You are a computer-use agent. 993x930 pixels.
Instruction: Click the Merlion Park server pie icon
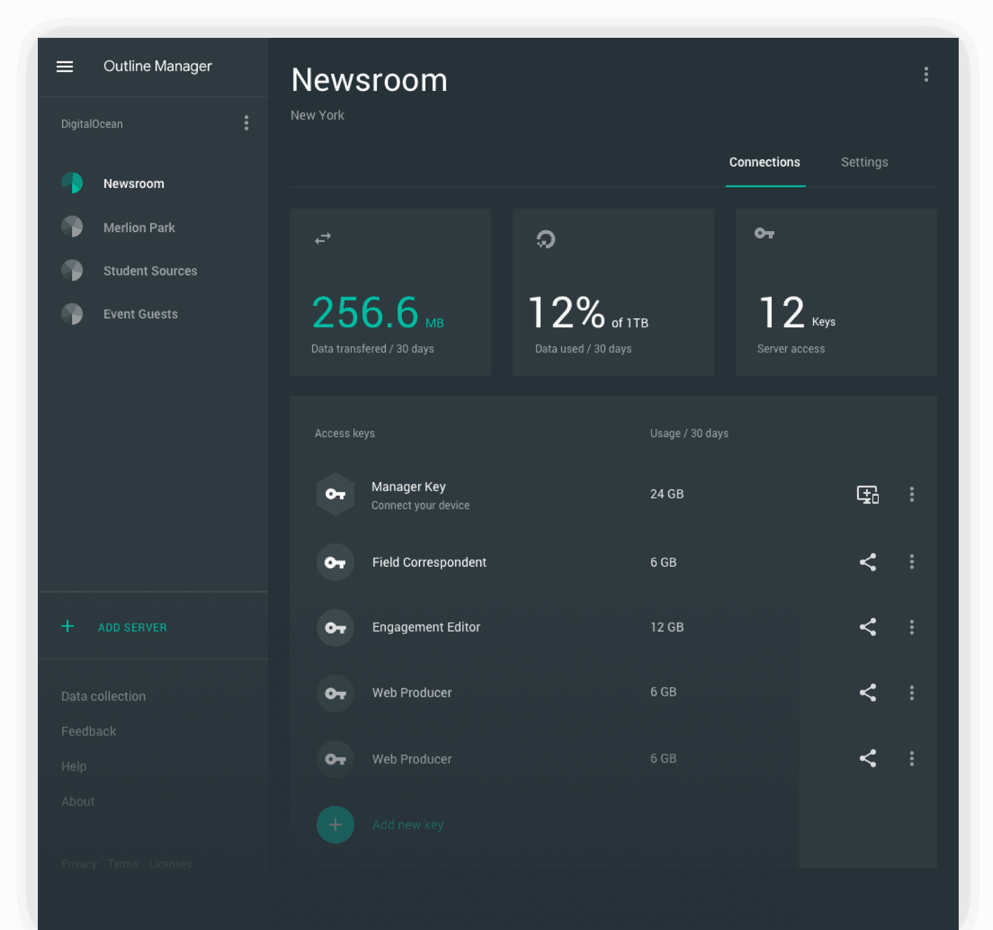pyautogui.click(x=72, y=227)
